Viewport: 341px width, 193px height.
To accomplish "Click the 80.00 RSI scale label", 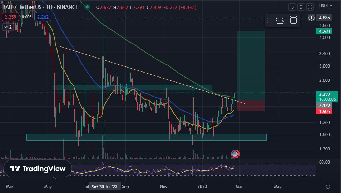I will [x=324, y=162].
